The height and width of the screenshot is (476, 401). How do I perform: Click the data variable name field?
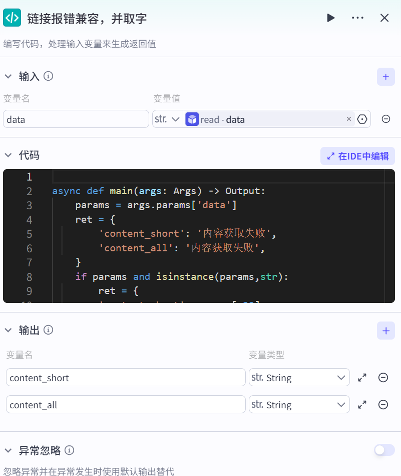click(76, 119)
